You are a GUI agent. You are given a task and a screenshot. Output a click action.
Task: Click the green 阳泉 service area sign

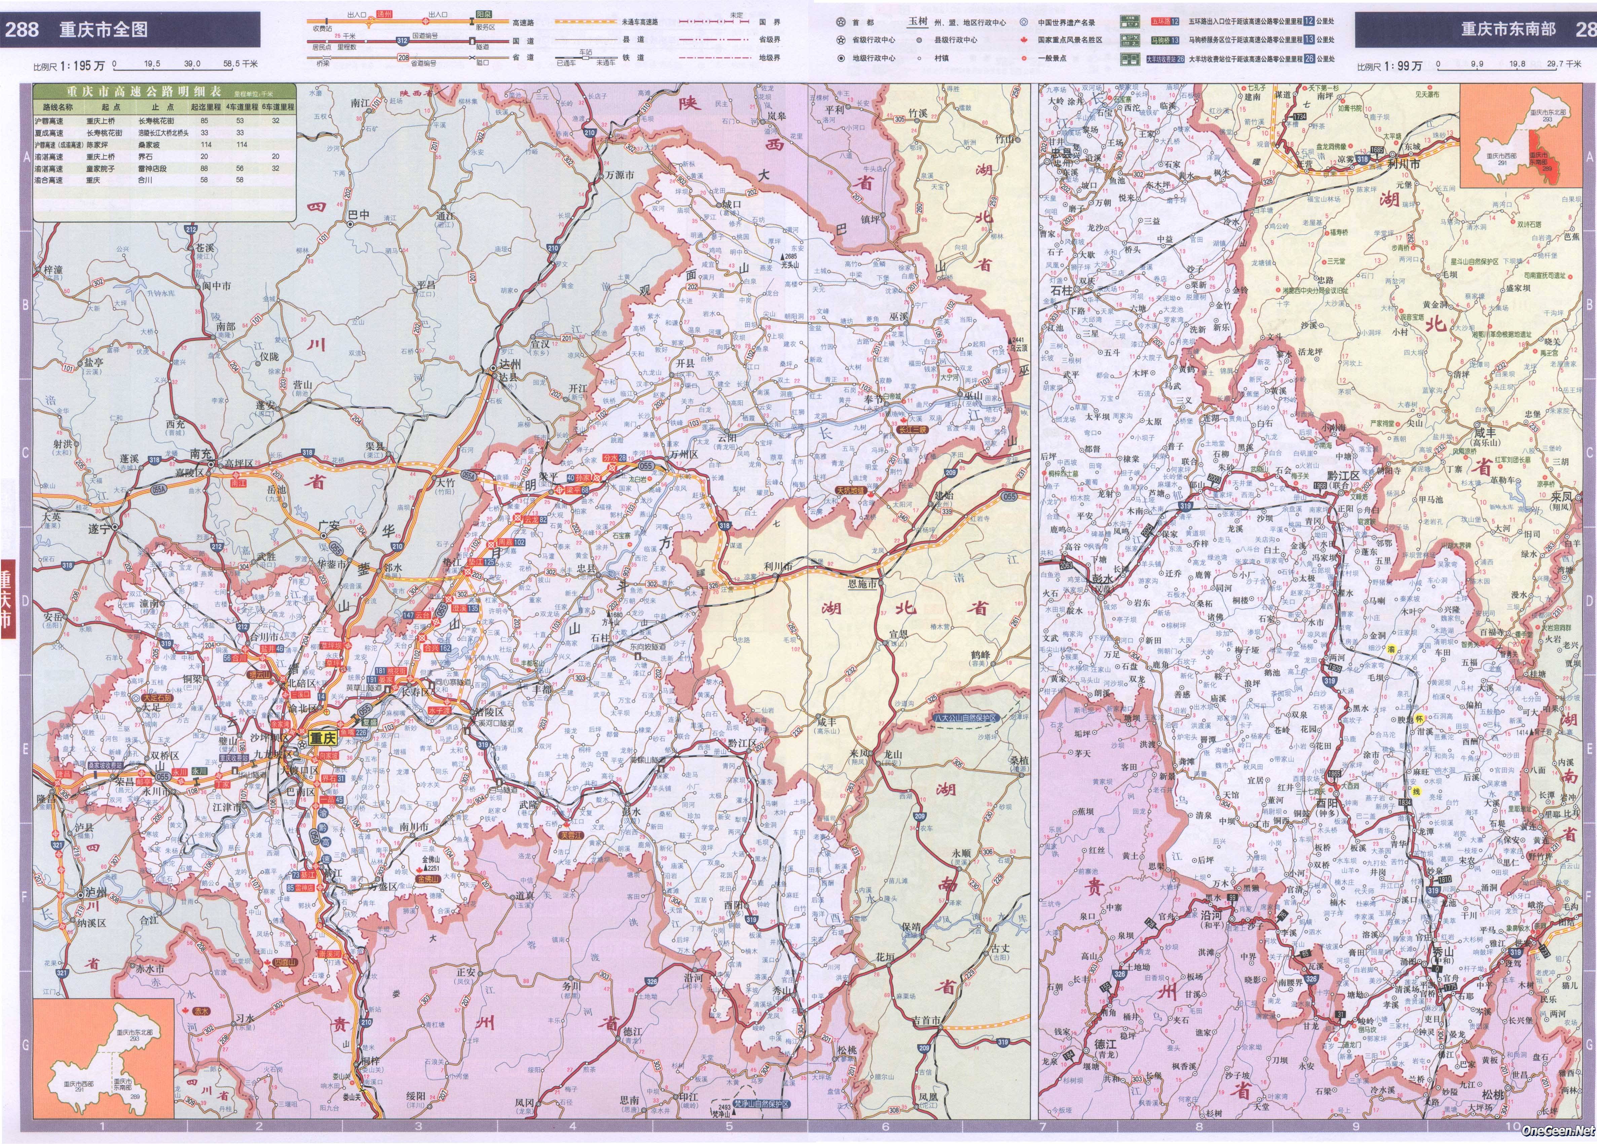point(483,14)
